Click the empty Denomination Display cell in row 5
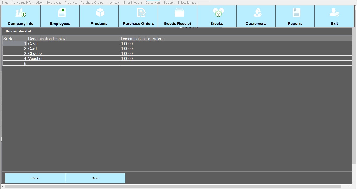 (73, 63)
